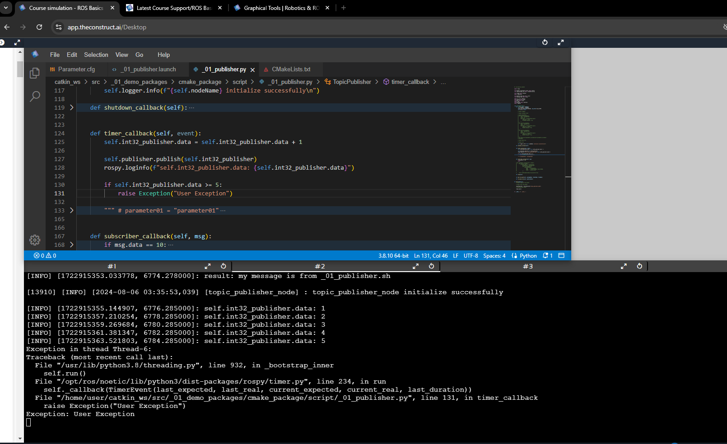Click catkin_ws in breadcrumb
727x444 pixels.
click(67, 82)
